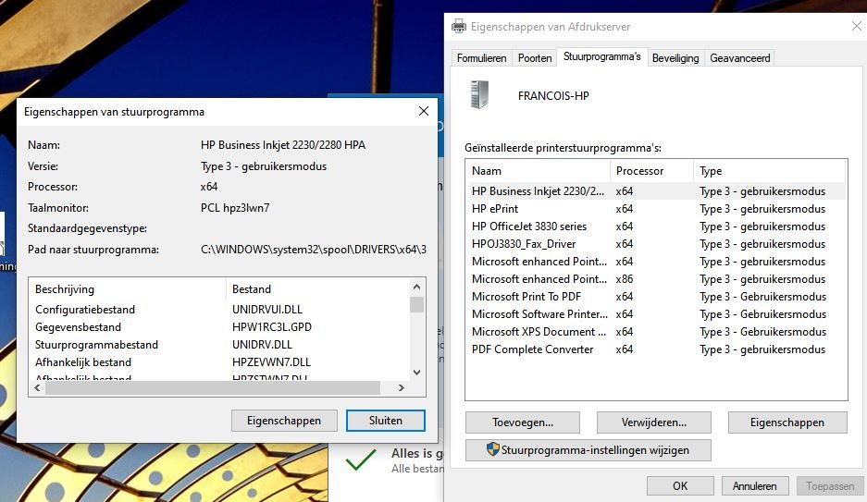
Task: Close the Eigenschappen van stuurprogramma dialog
Action: click(x=424, y=111)
